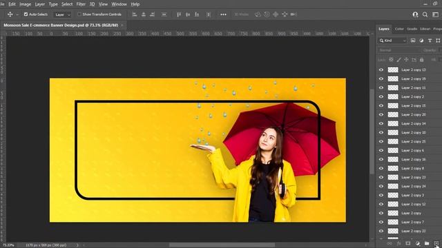Open the Edit menu
Viewport: 442px width, 248px height.
click(12, 4)
